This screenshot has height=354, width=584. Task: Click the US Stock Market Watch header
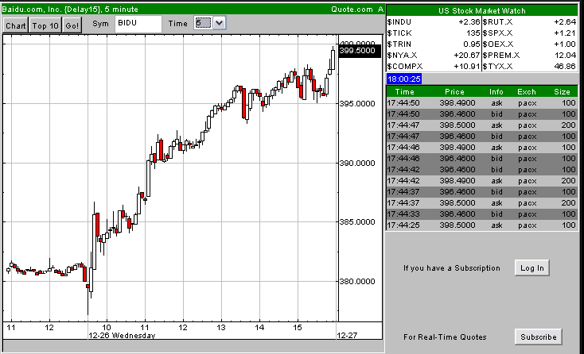point(482,11)
